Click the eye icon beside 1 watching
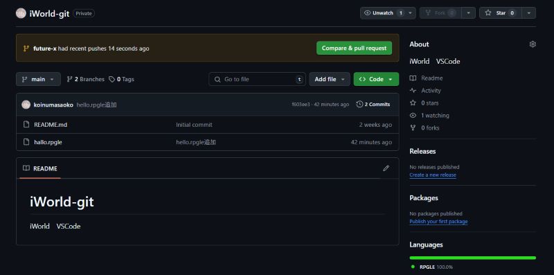The height and width of the screenshot is (275, 554). coord(413,115)
